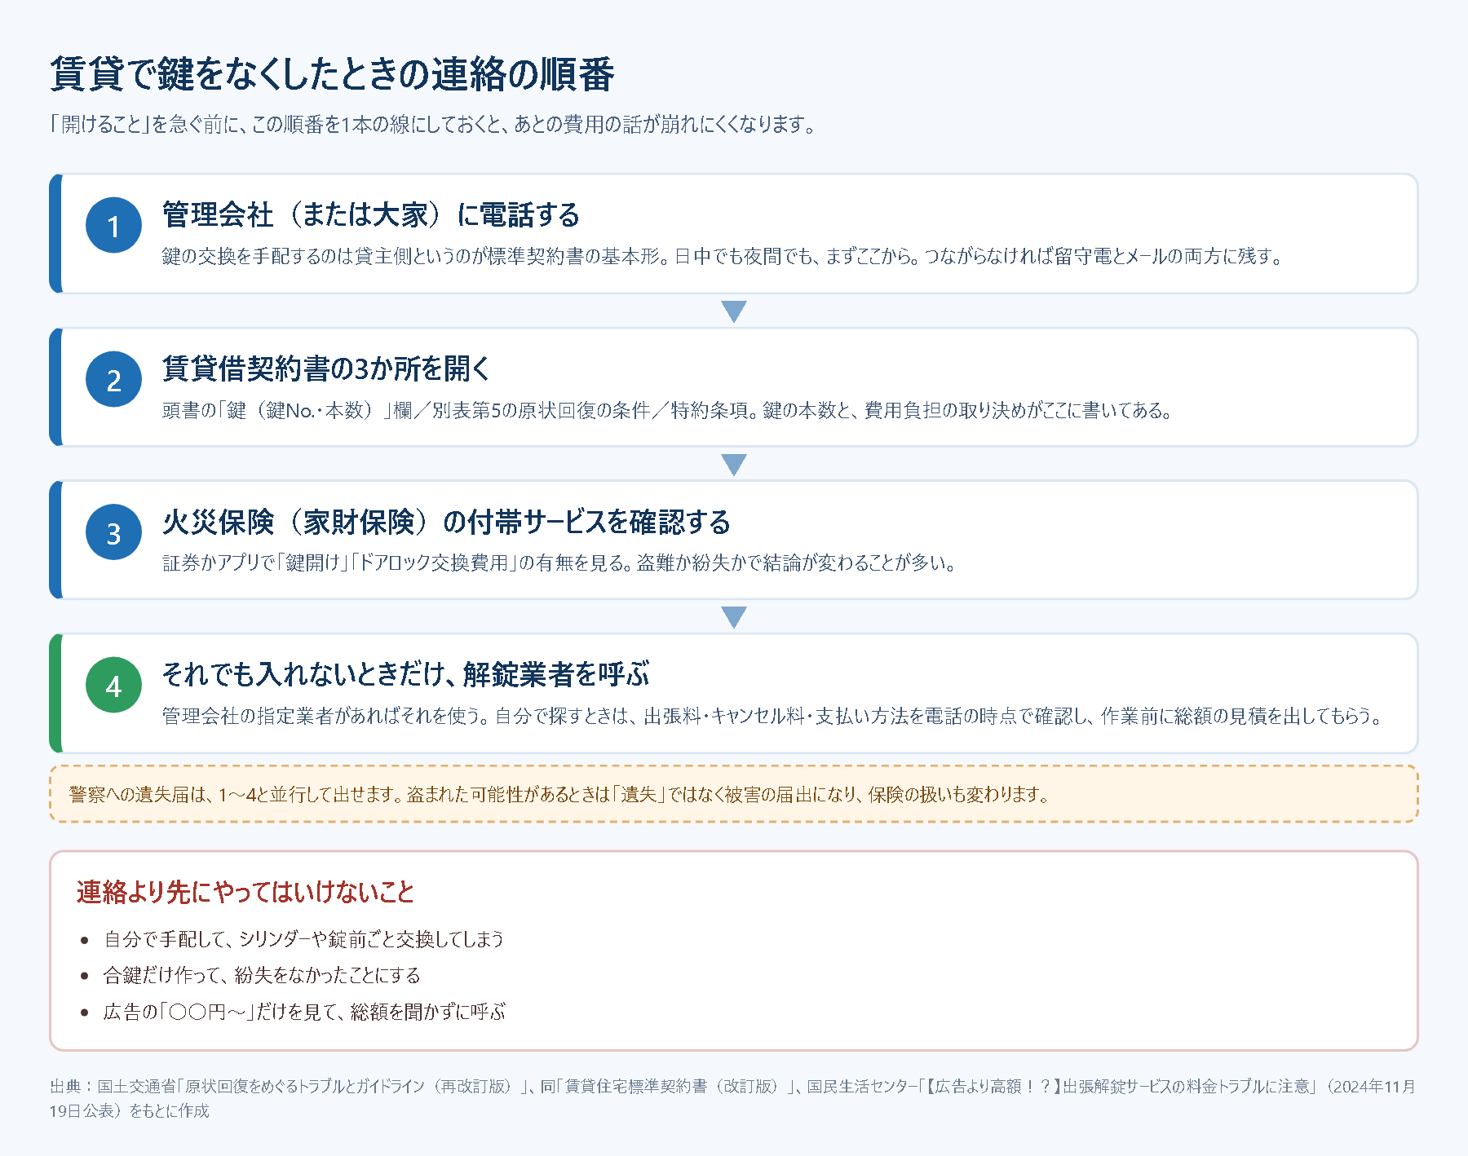Screen dimensions: 1468x1156
Task: Click bullet 自分で手配して、シリンダーや錠前ごと交換してしまう
Action: click(303, 939)
